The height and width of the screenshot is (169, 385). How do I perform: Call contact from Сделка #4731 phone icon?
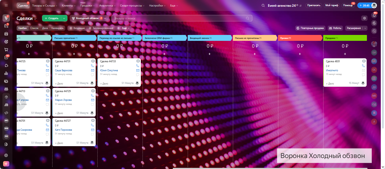click(x=93, y=66)
